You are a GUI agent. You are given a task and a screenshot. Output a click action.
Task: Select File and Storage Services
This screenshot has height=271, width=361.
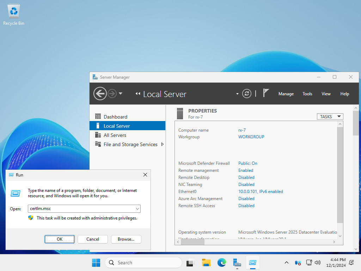pos(127,144)
